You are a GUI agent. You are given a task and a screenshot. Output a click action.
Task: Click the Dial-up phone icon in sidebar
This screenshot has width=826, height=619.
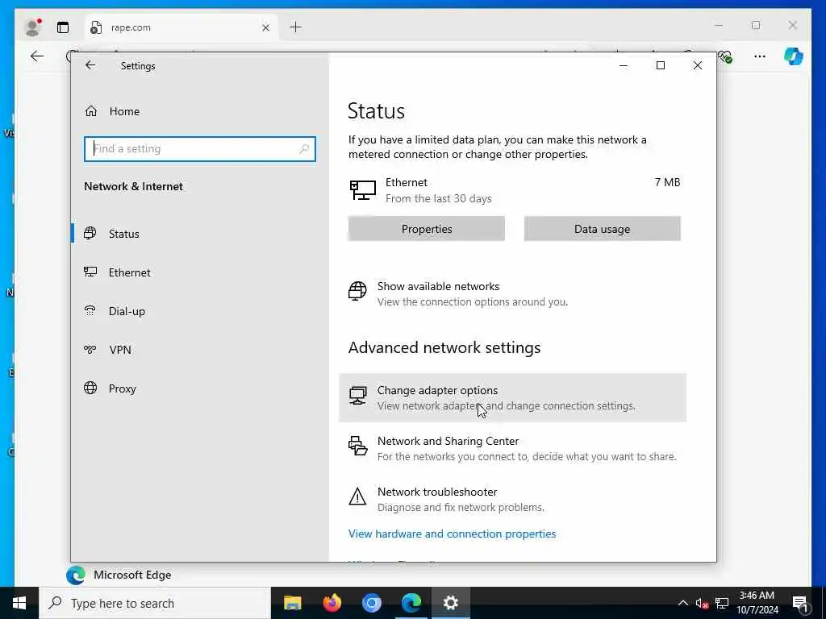coord(90,310)
